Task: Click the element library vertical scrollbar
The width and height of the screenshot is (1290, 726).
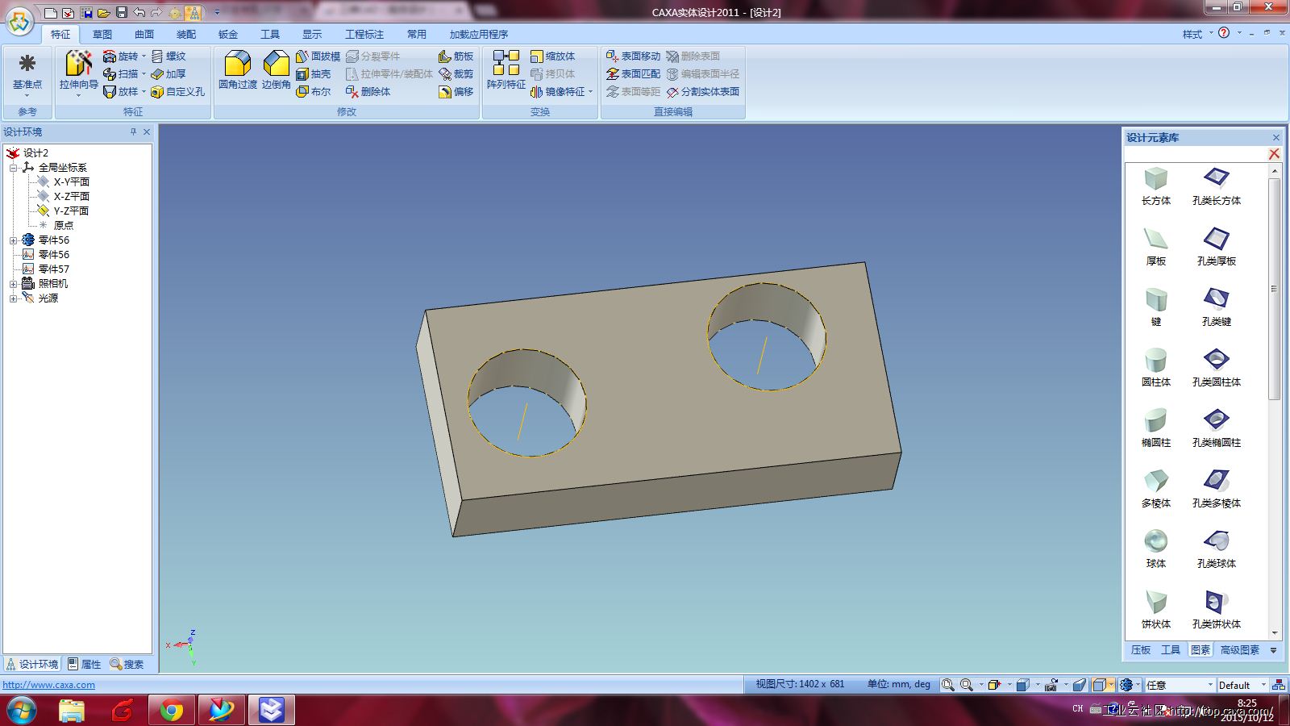Action: (1275, 289)
